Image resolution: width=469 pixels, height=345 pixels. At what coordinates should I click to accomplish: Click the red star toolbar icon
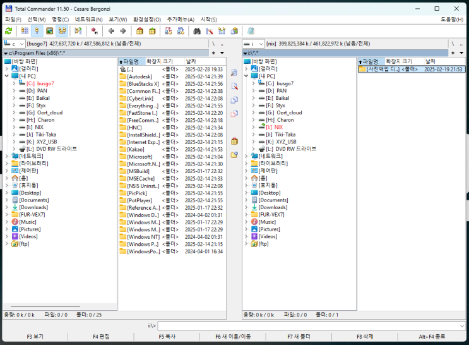[94, 31]
